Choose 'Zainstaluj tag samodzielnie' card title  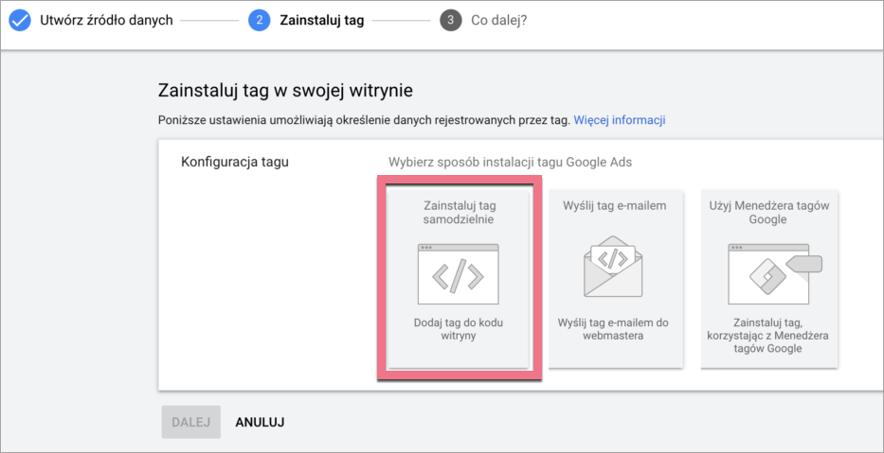click(x=459, y=212)
